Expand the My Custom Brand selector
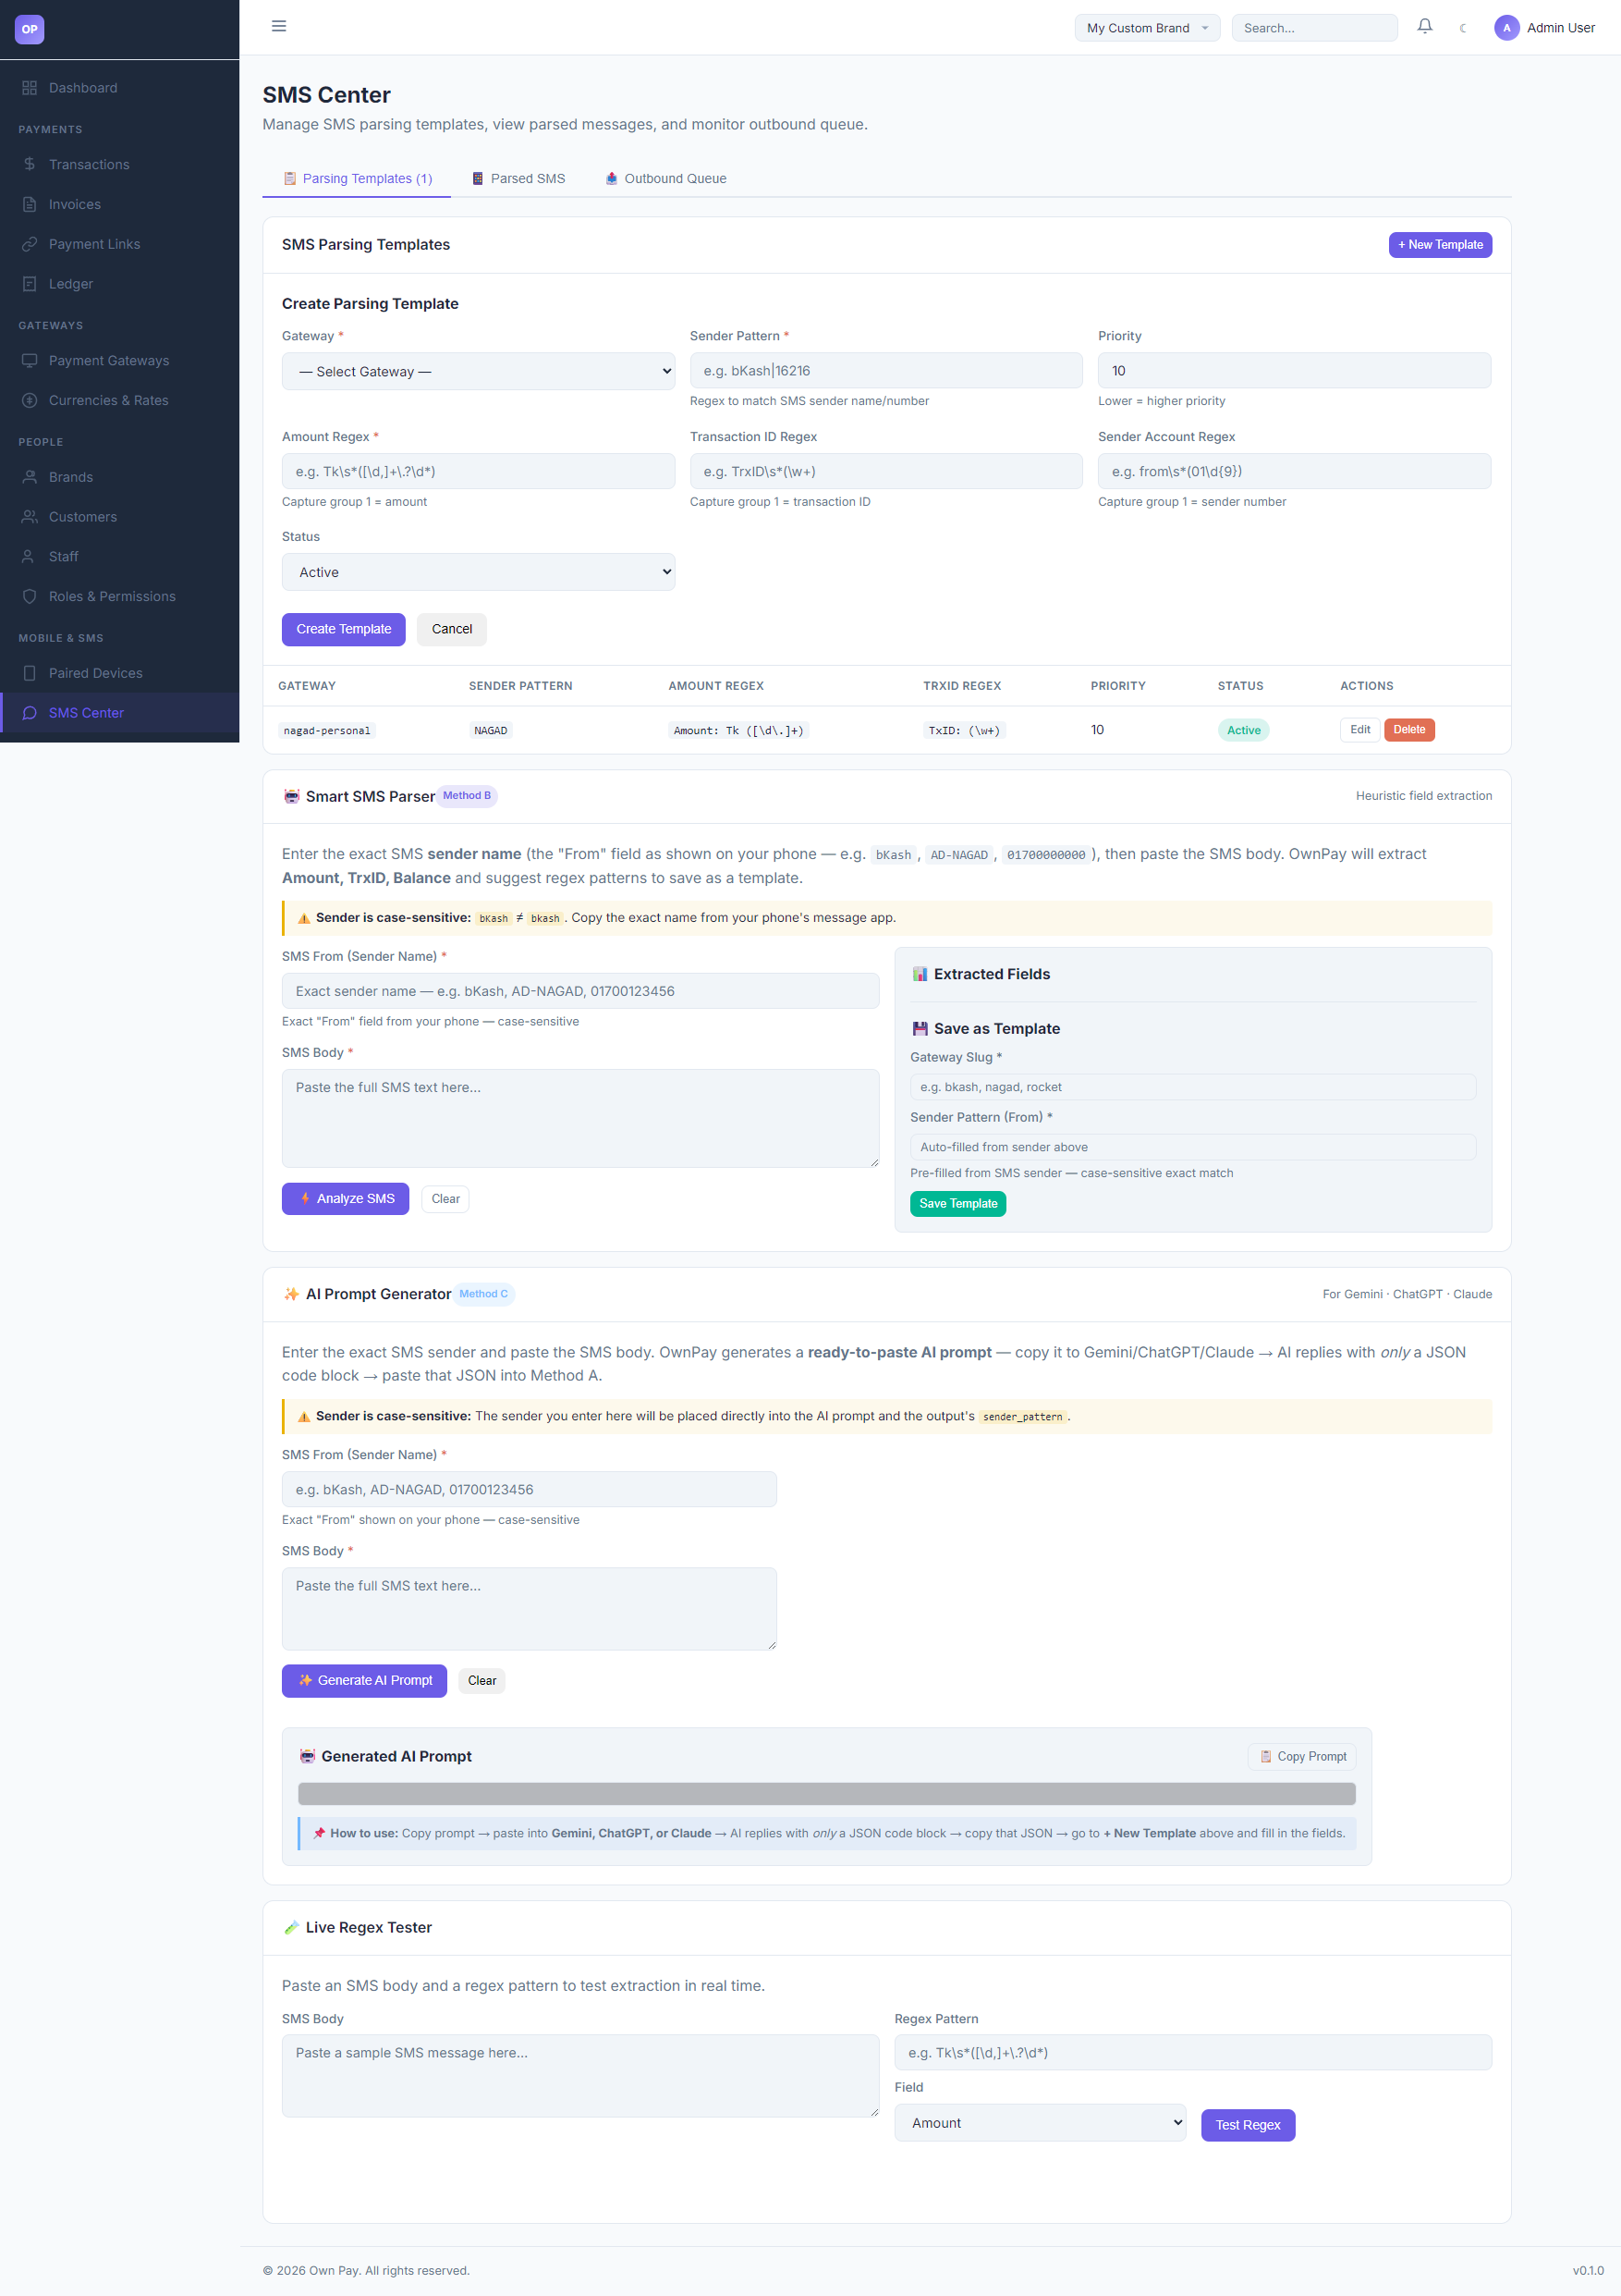 point(1146,28)
